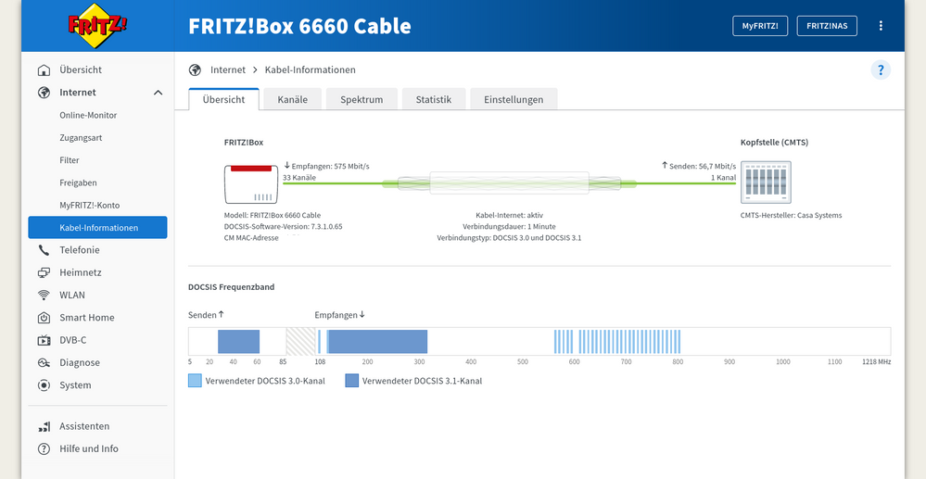Click the Assistenten icon in the sidebar
Screen dimensions: 926x479
coord(44,426)
